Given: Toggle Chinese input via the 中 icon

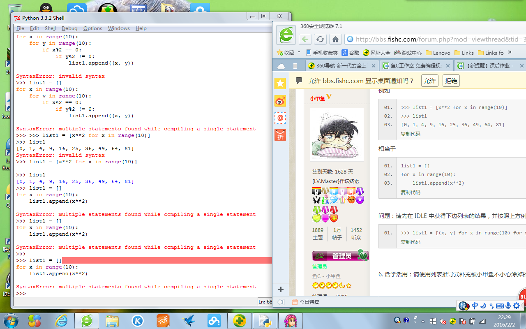Looking at the screenshot, I should (475, 306).
